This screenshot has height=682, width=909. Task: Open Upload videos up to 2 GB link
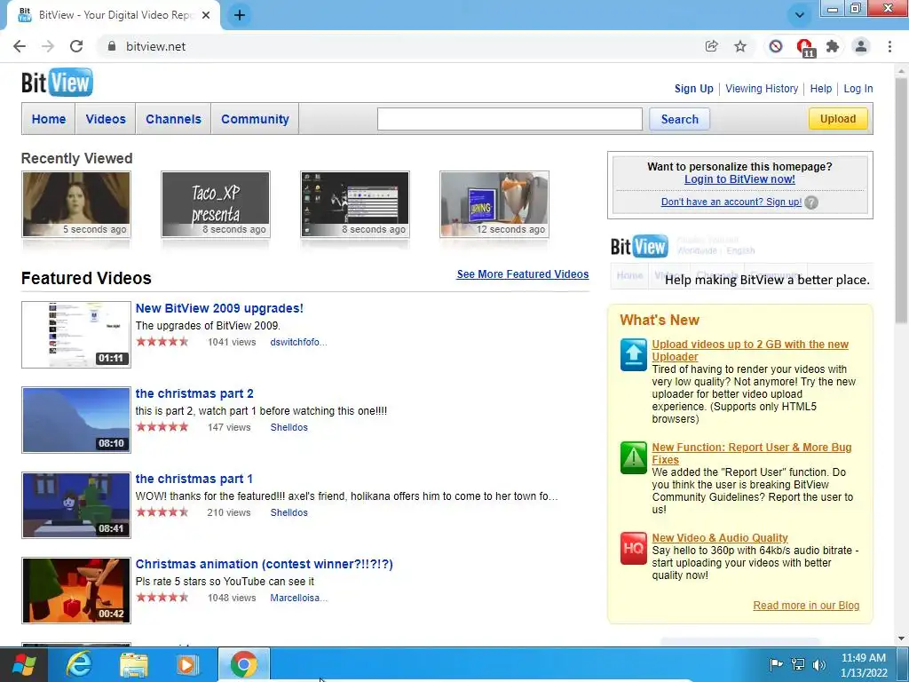point(749,350)
